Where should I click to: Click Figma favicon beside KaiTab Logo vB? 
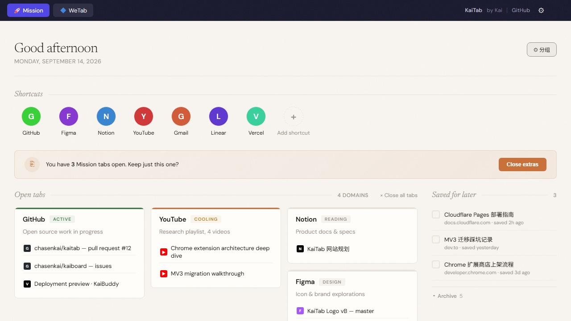tap(300, 311)
